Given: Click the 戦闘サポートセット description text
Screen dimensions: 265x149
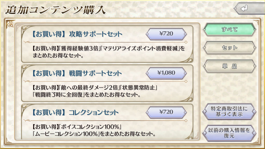Looking at the screenshot, I should 96,91.
